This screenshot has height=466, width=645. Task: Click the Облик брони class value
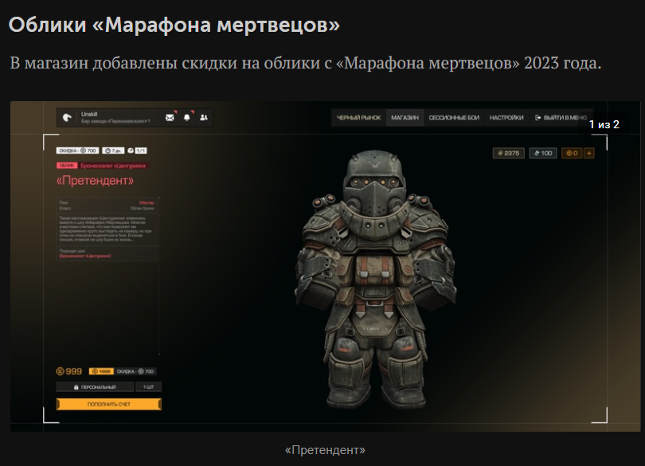(x=142, y=208)
